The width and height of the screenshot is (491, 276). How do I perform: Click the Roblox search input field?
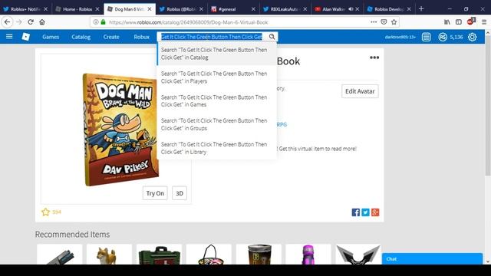[212, 37]
